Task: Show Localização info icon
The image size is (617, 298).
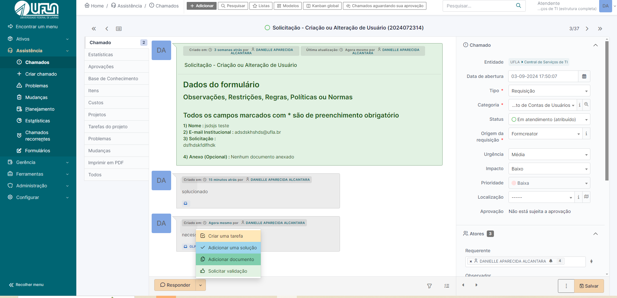Action: click(x=578, y=197)
